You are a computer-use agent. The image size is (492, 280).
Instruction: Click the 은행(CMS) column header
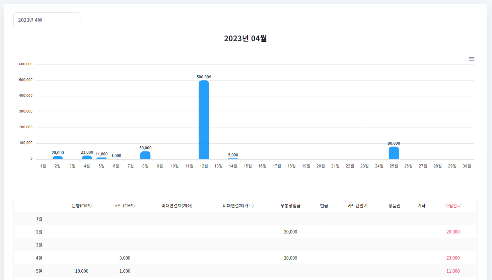click(x=82, y=206)
